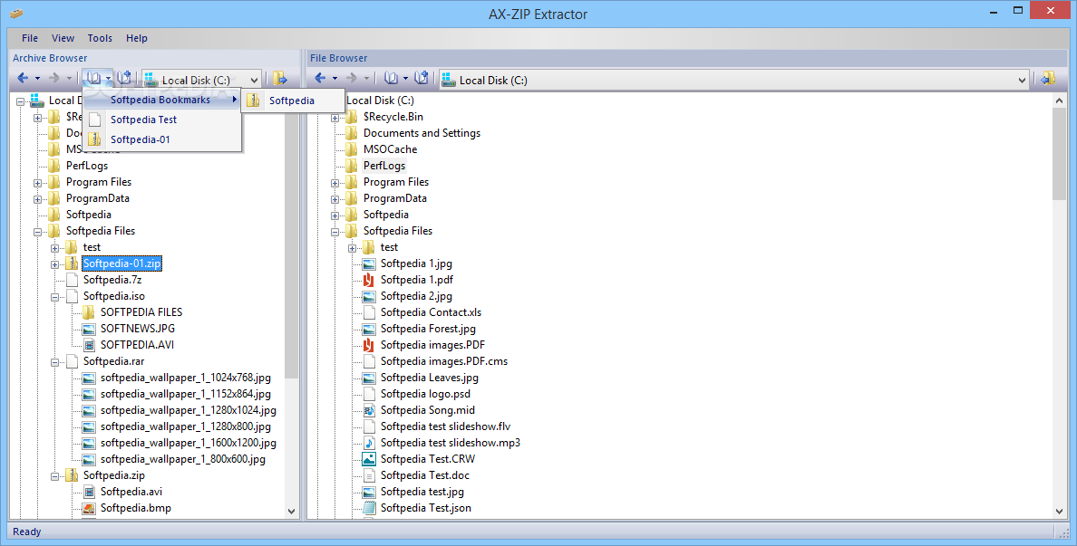Select Softpedia Forest.jpg file
Image resolution: width=1077 pixels, height=546 pixels.
click(428, 329)
